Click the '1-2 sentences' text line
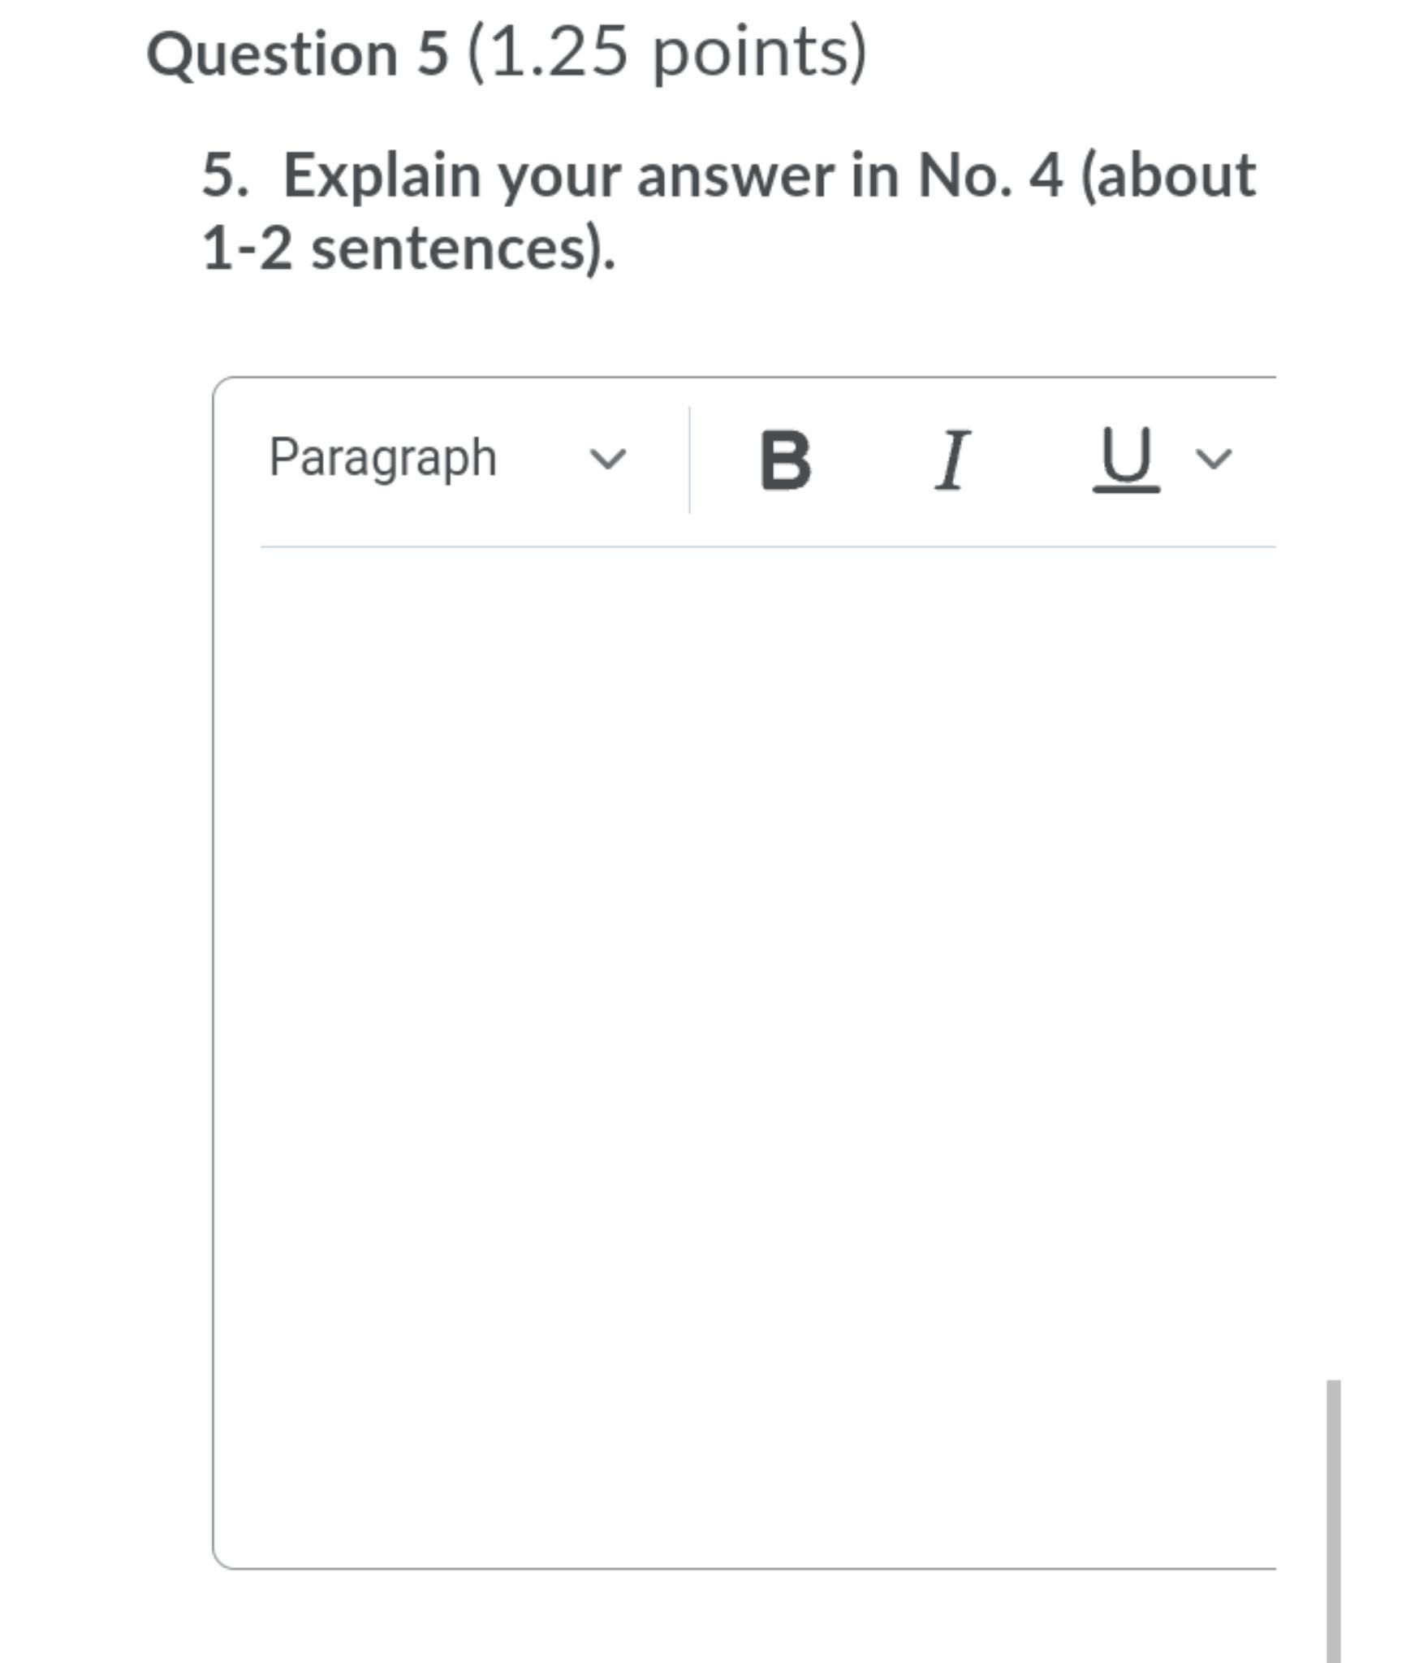This screenshot has height=1663, width=1402. click(x=408, y=248)
